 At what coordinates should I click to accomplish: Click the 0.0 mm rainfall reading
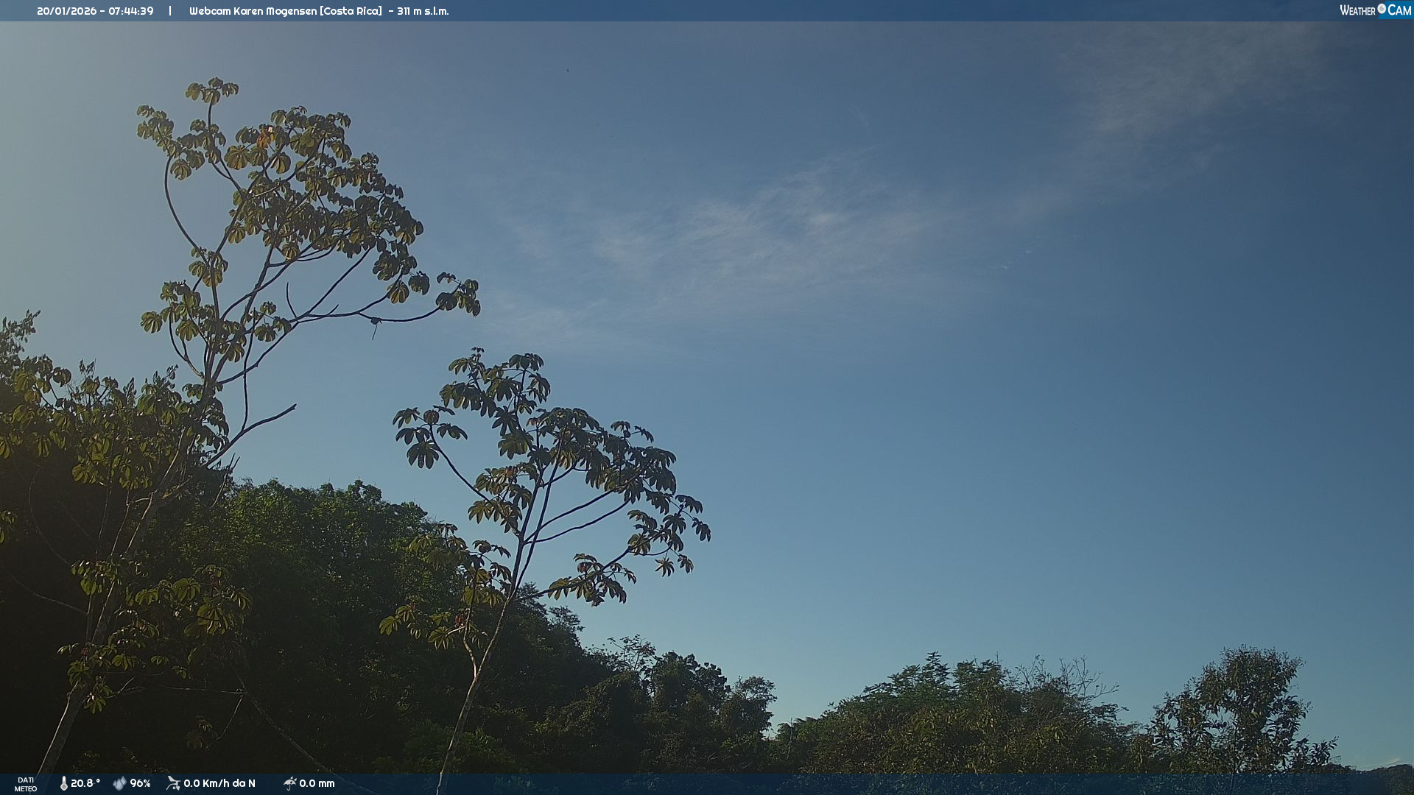(317, 783)
